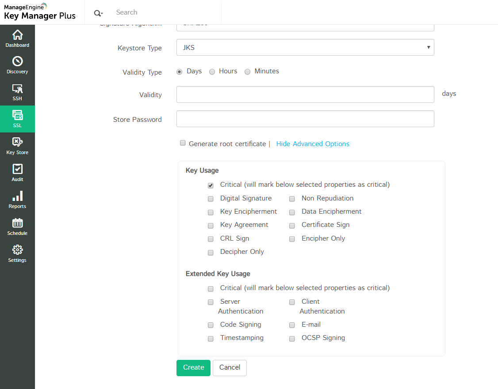
Task: Go to the Discovery compass icon
Action: 17,61
